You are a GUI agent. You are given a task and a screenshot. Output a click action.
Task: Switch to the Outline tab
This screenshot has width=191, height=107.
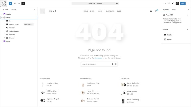click(13, 9)
